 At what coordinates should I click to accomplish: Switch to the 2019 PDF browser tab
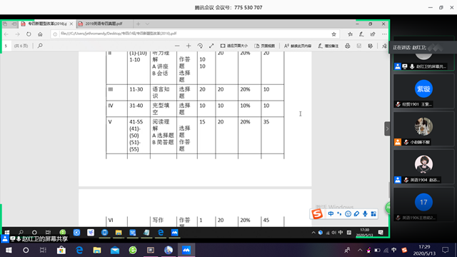[x=104, y=24]
